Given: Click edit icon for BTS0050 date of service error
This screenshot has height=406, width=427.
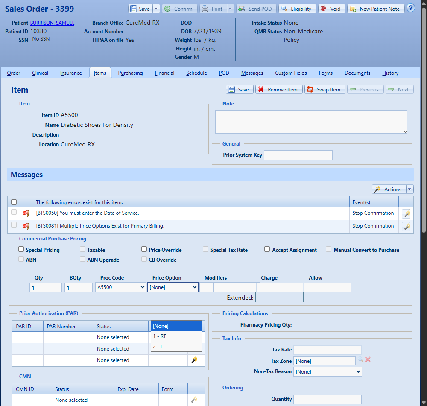Looking at the screenshot, I should (x=406, y=214).
